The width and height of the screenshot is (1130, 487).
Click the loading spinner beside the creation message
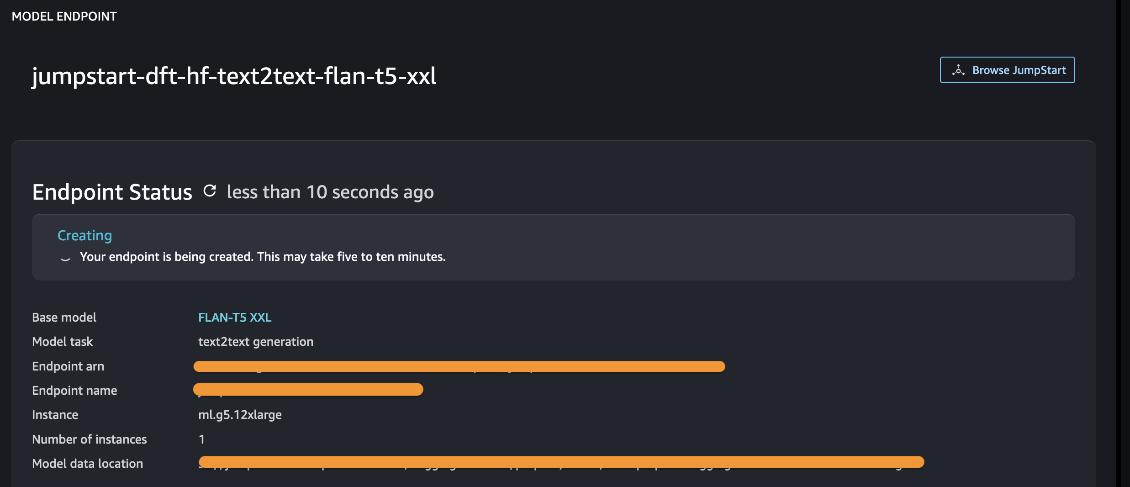65,258
